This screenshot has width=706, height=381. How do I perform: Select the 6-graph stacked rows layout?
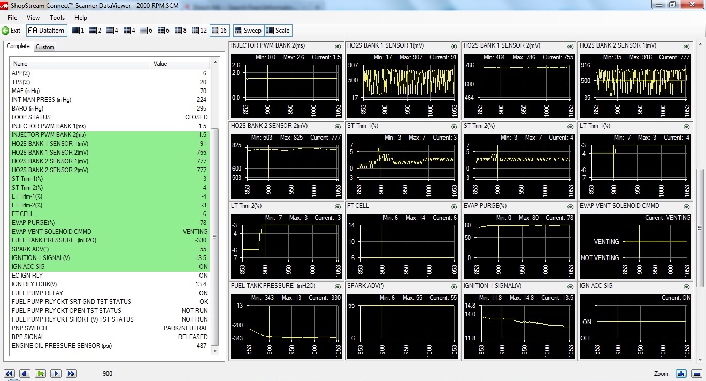click(146, 31)
